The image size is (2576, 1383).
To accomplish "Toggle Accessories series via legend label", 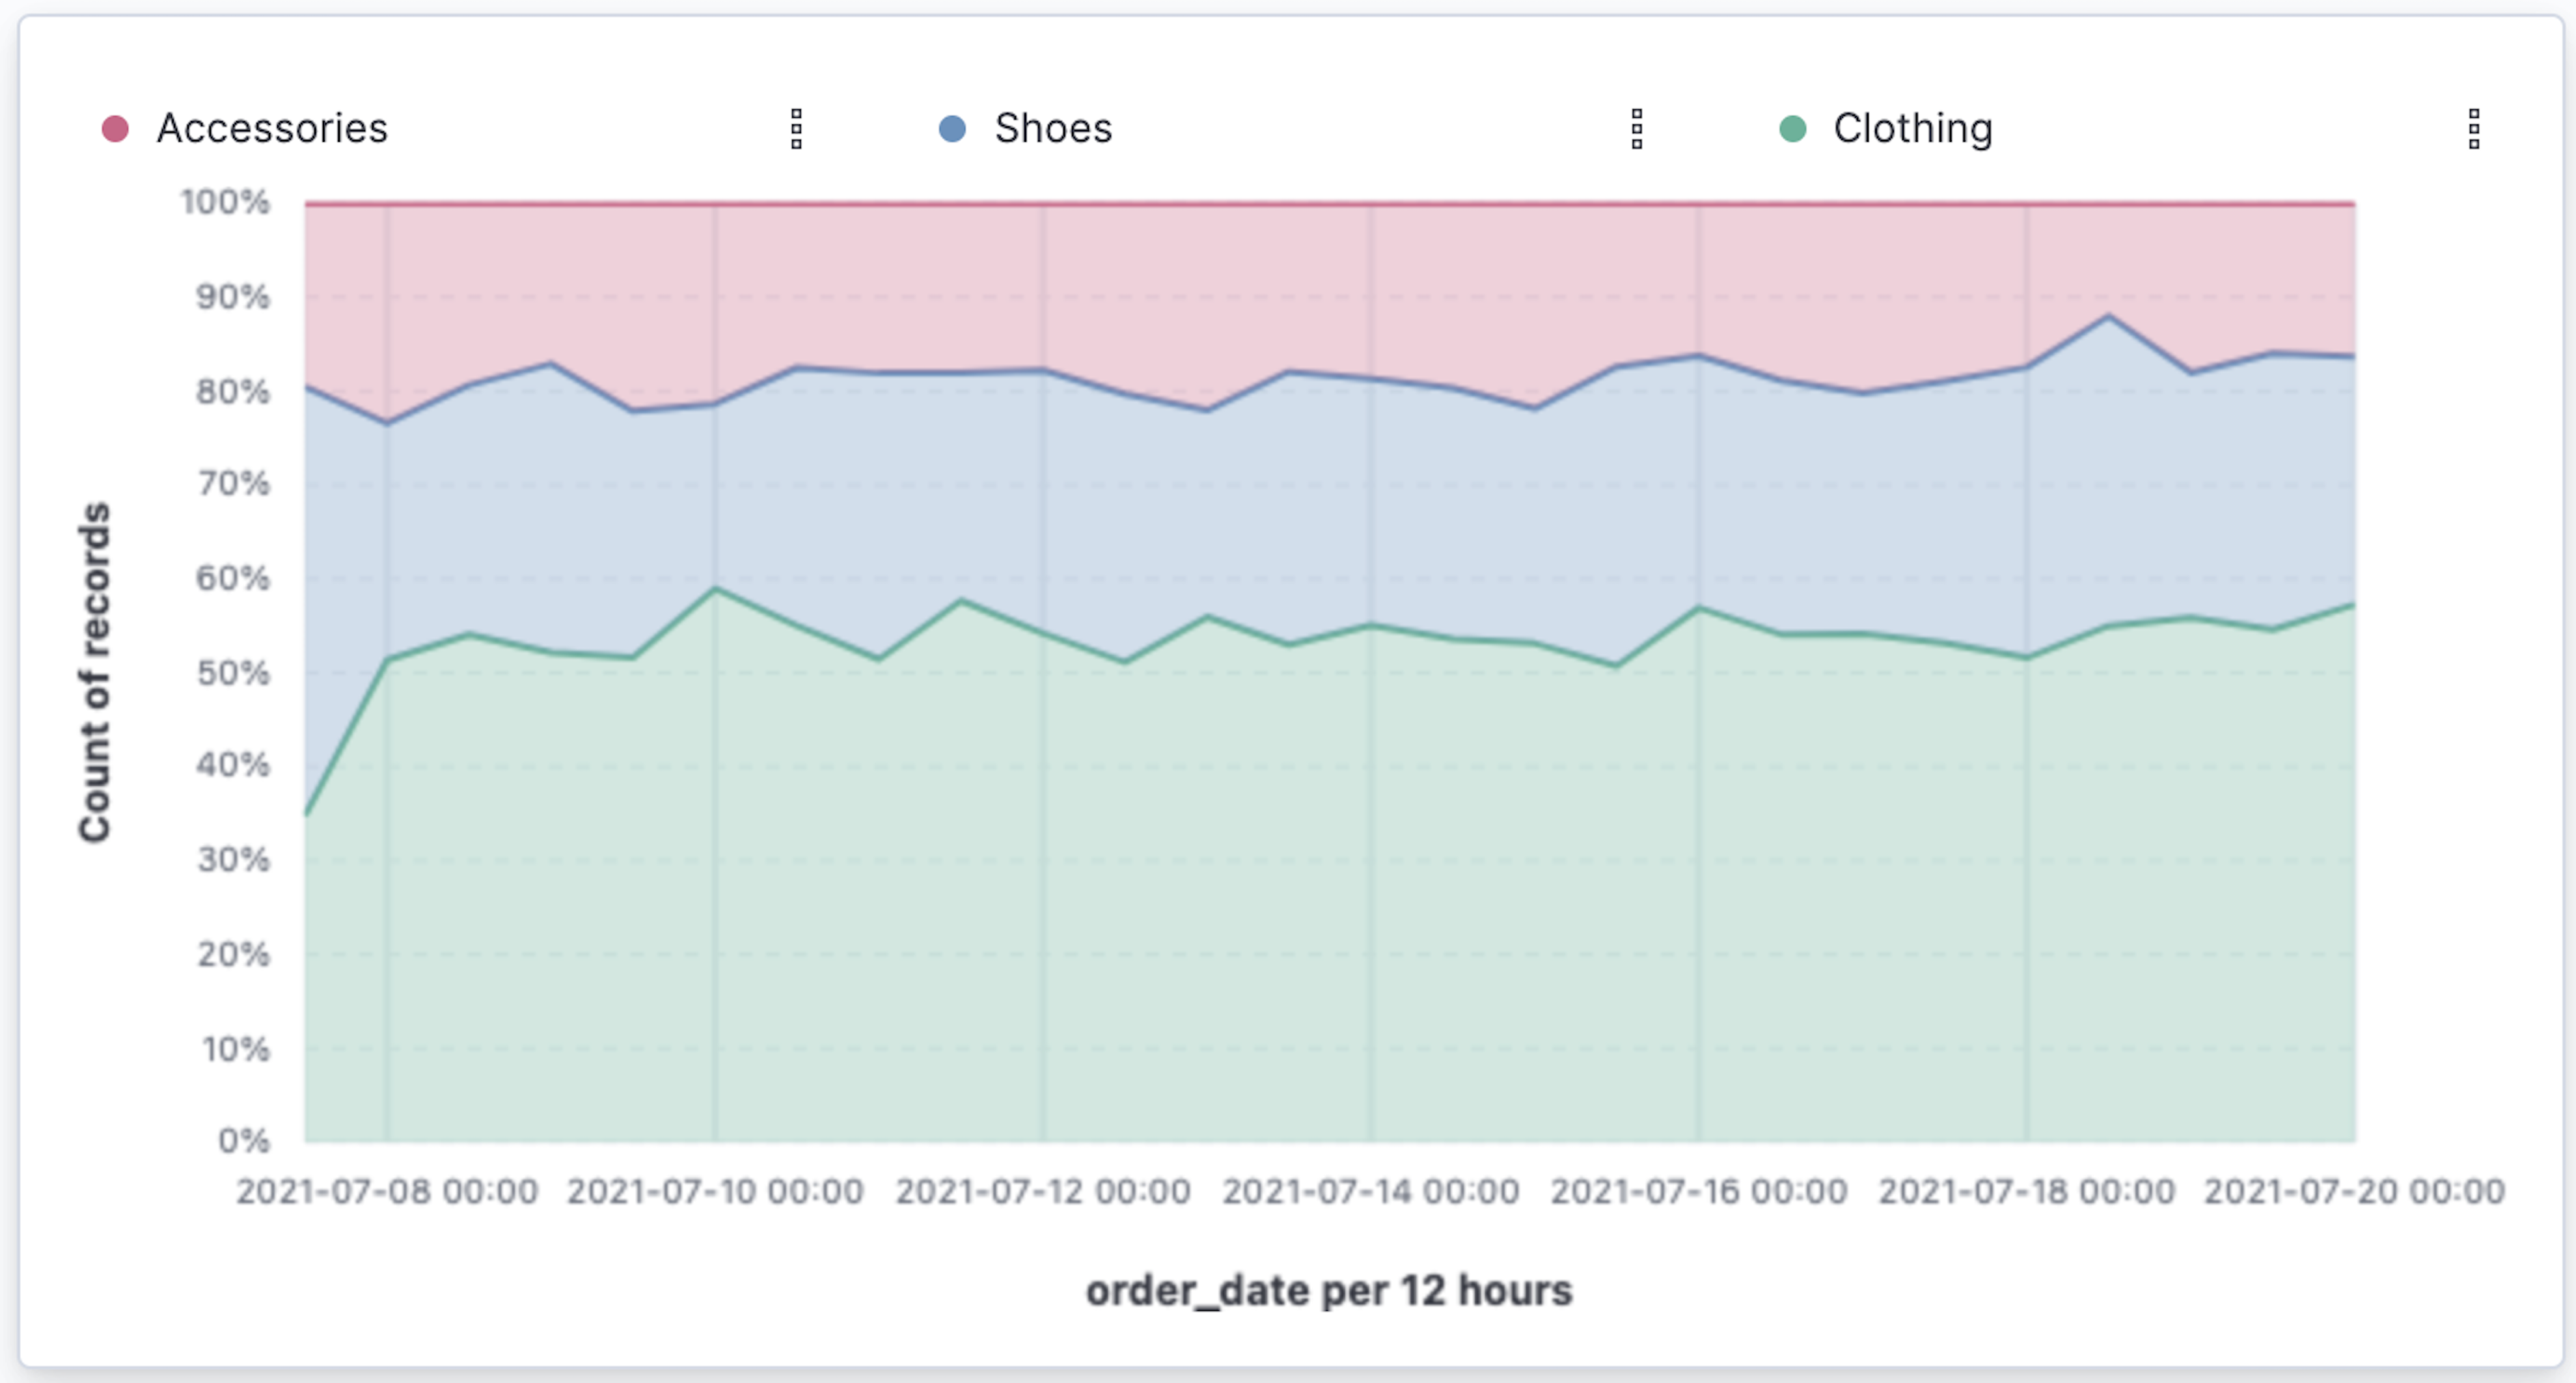I will click(271, 129).
